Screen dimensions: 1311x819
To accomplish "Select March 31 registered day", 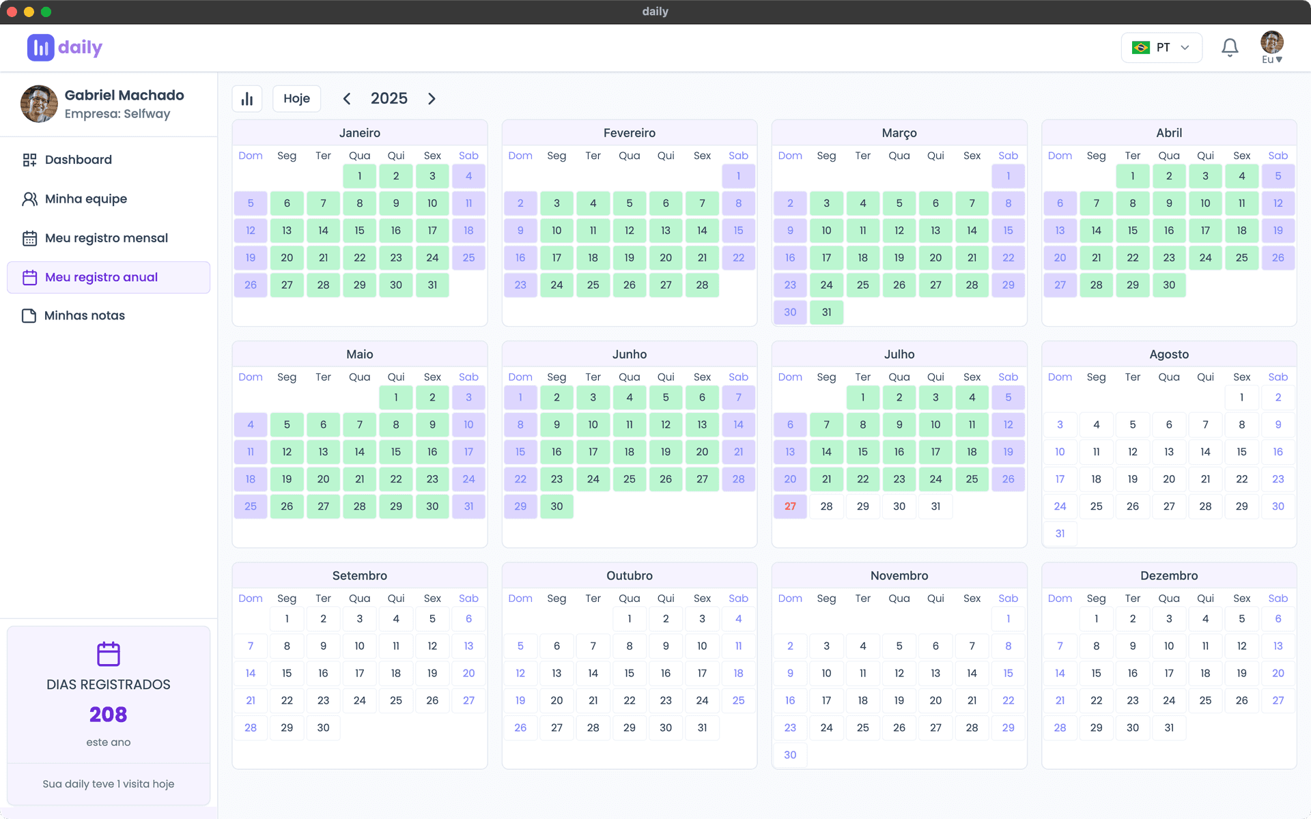I will 826,313.
